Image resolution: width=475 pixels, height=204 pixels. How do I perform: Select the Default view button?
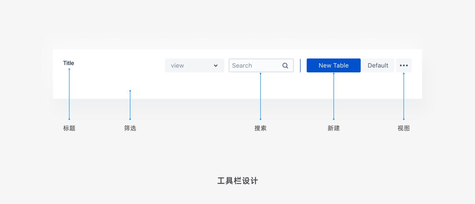[x=378, y=65]
